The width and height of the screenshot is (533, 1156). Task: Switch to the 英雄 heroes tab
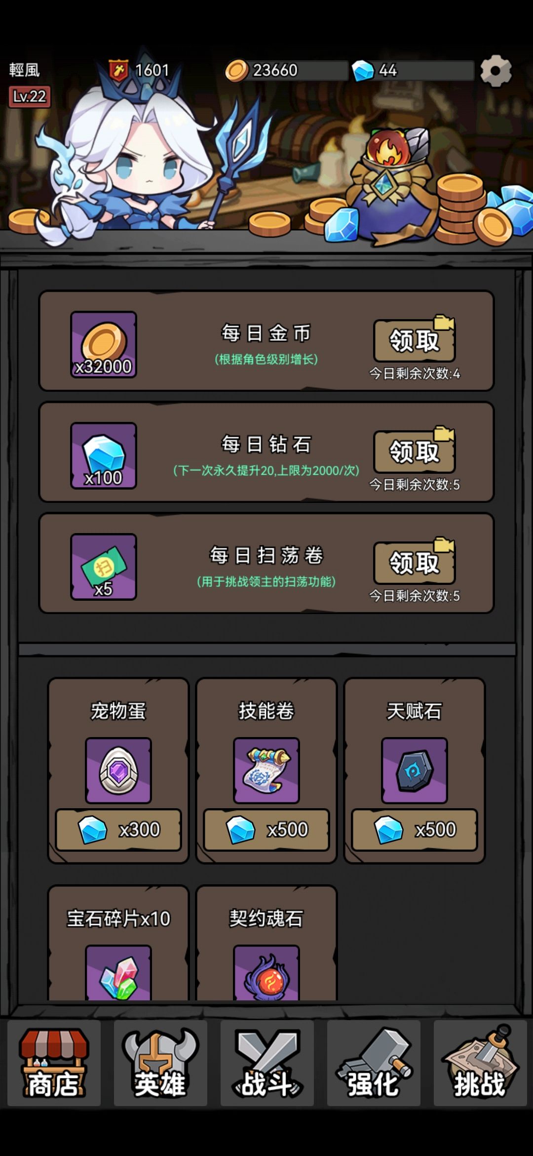pos(160,1063)
